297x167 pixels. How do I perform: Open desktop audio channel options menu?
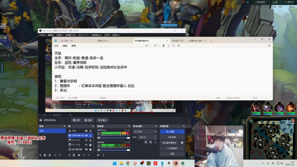click(99, 146)
